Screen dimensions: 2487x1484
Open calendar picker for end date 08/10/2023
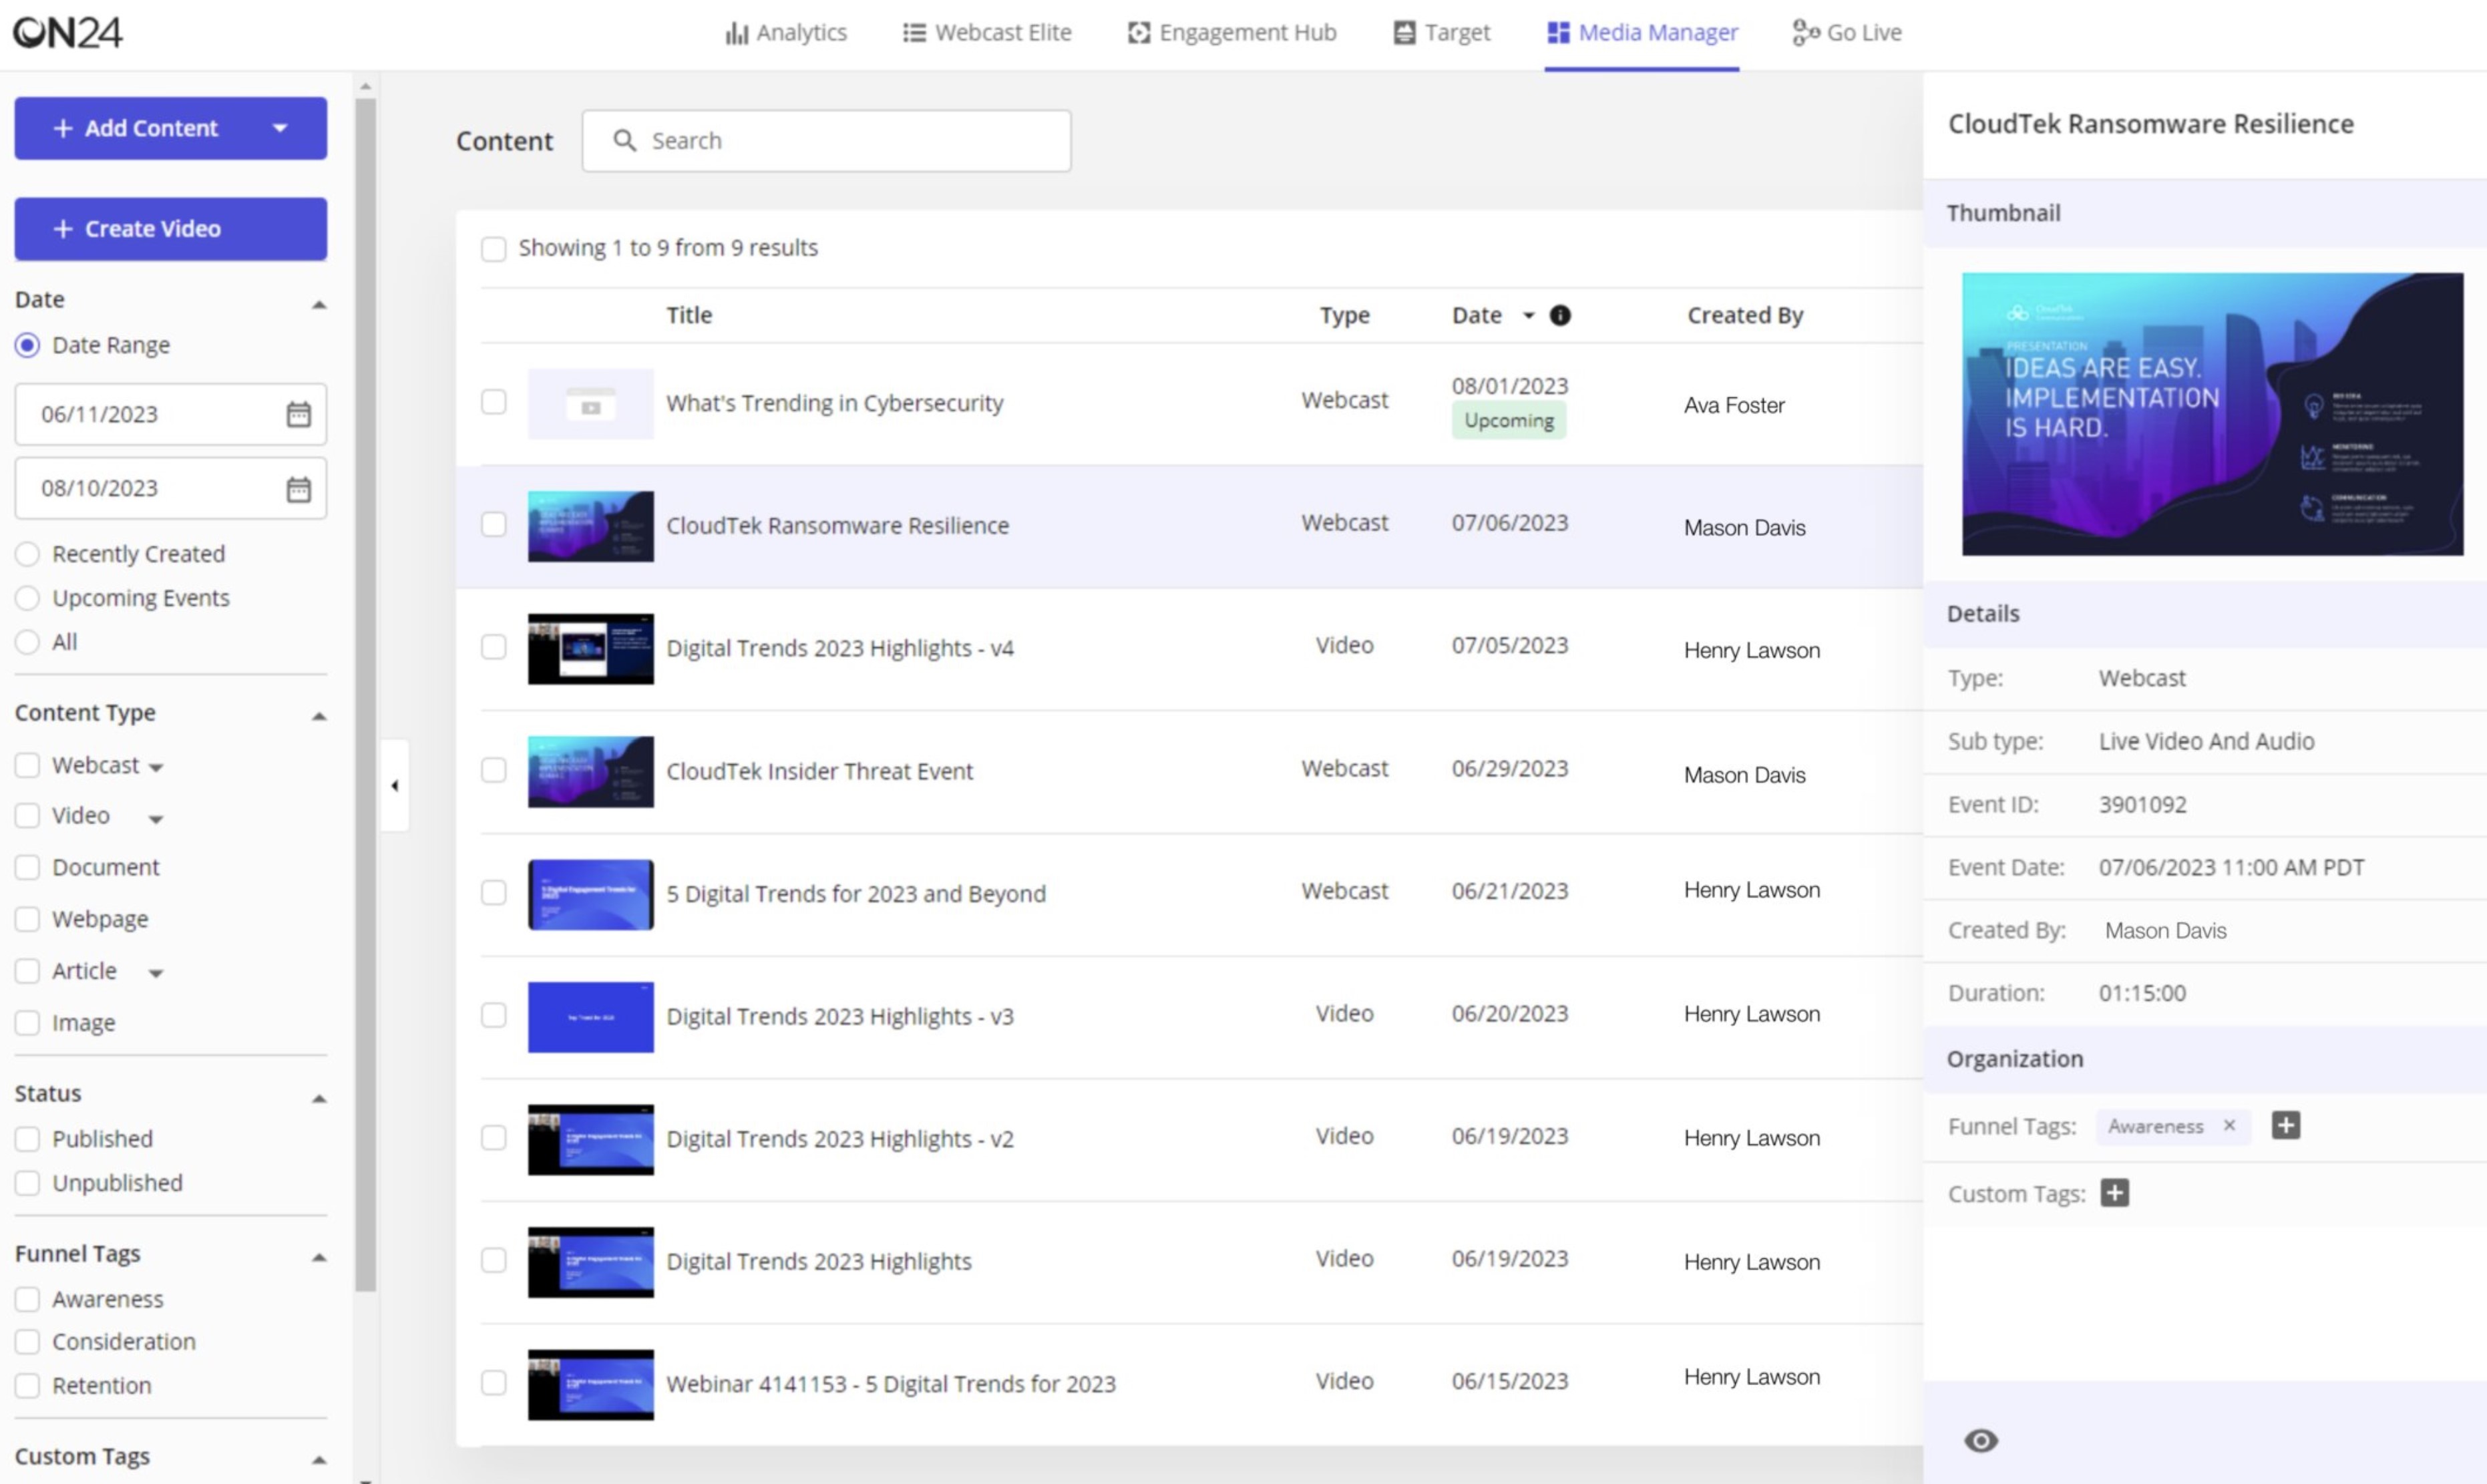click(x=298, y=489)
